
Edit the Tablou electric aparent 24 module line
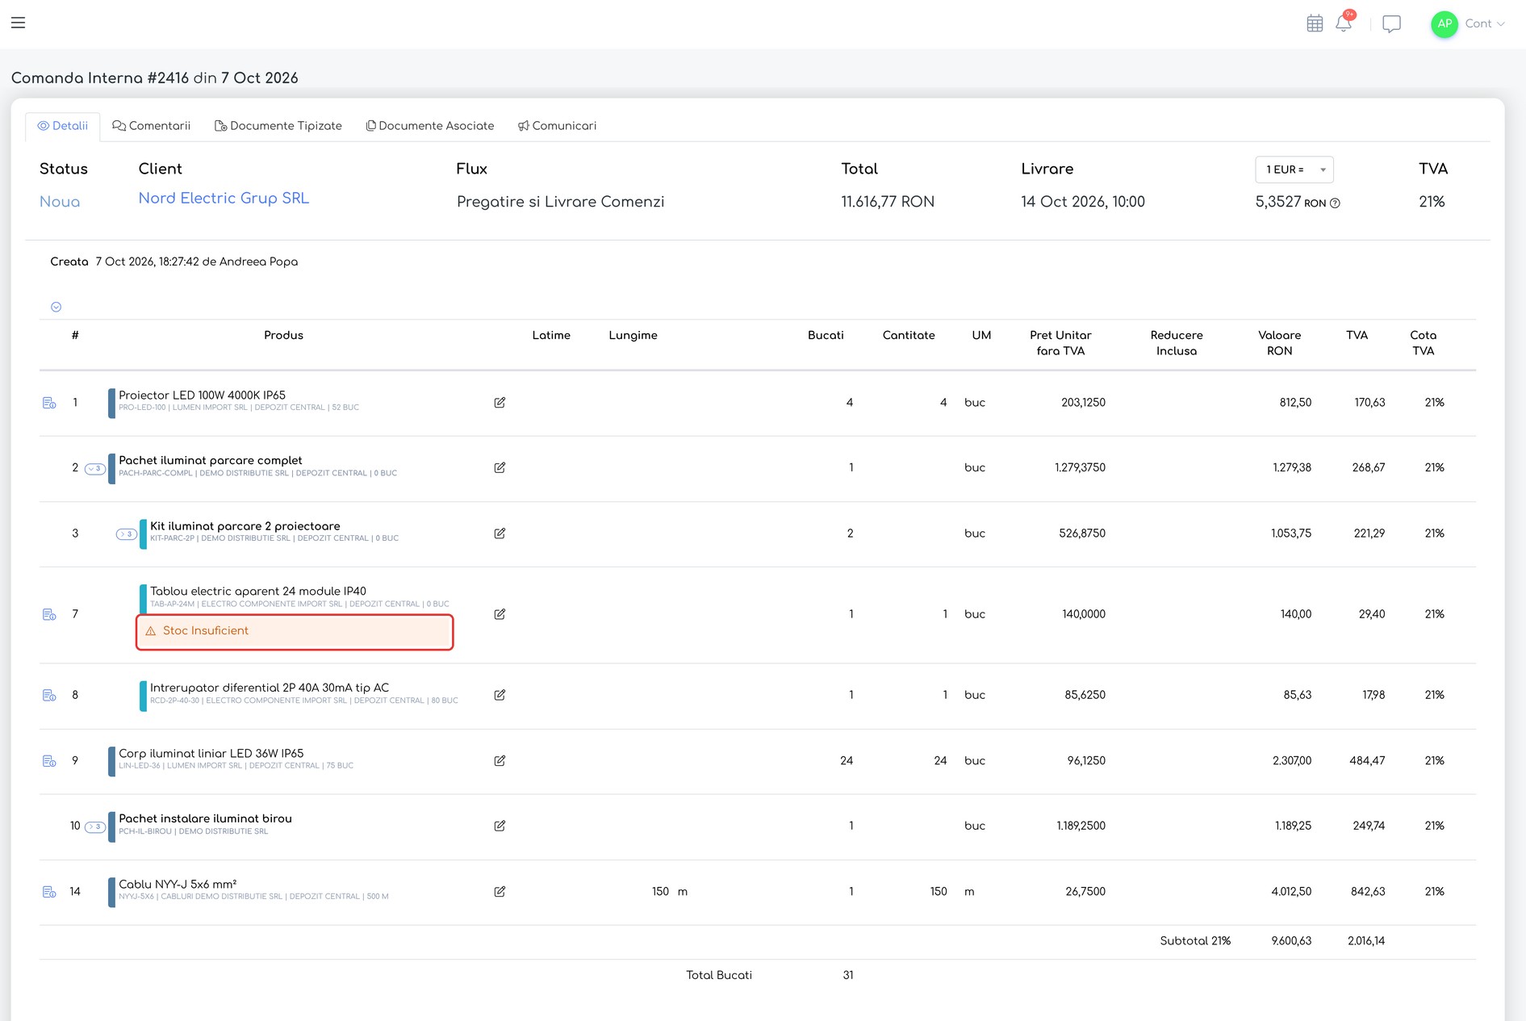(500, 614)
